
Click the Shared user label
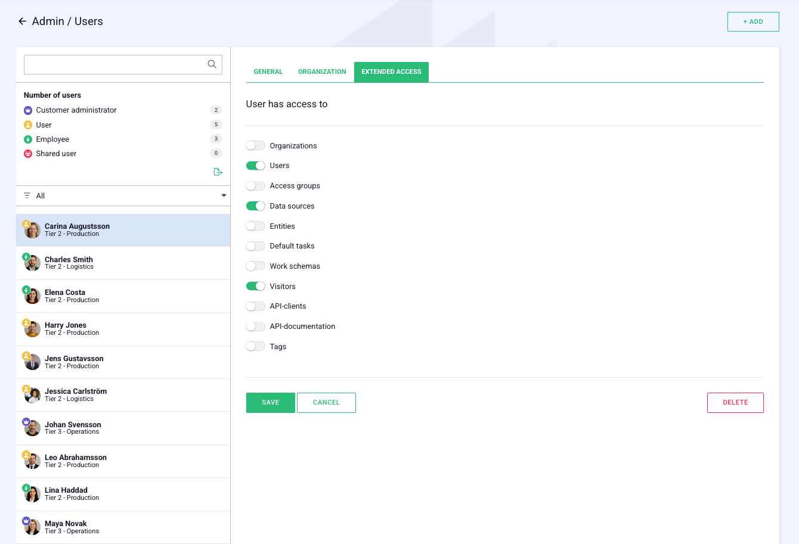(x=56, y=154)
